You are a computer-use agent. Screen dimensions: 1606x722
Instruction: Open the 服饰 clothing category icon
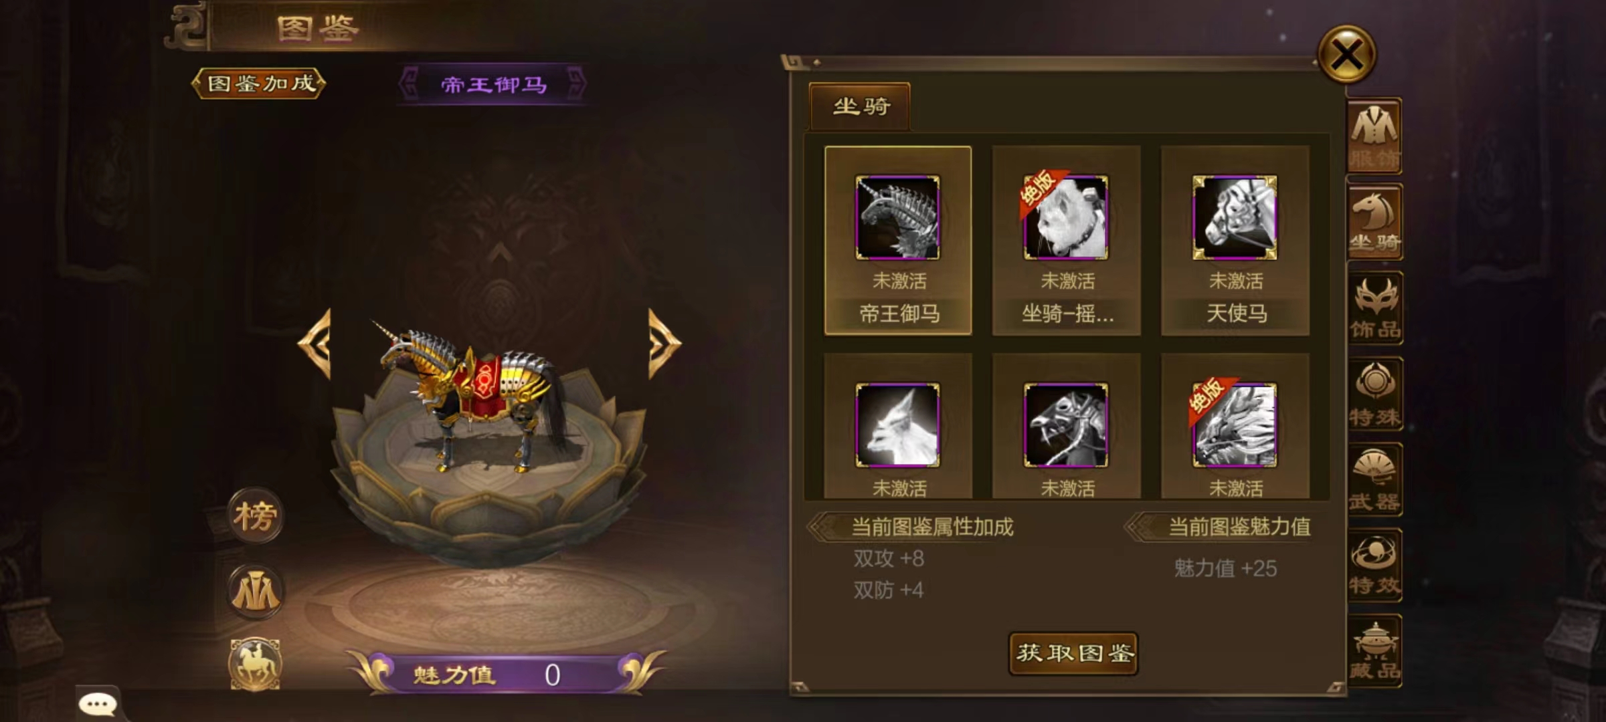tap(1374, 136)
